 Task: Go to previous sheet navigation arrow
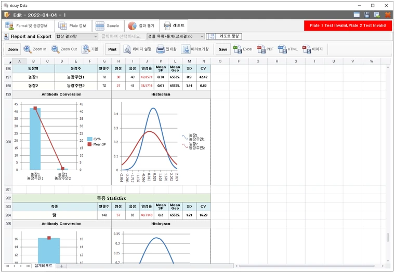pos(14,266)
